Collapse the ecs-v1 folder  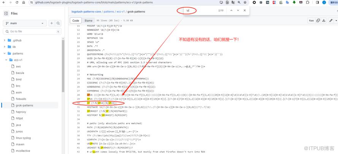(6, 60)
